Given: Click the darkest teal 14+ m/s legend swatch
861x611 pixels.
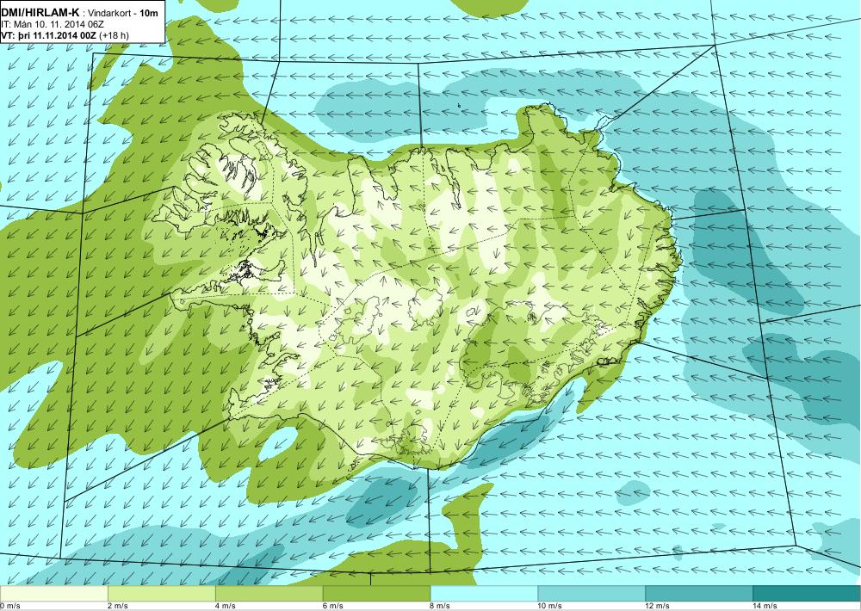Looking at the screenshot, I should pyautogui.click(x=806, y=594).
